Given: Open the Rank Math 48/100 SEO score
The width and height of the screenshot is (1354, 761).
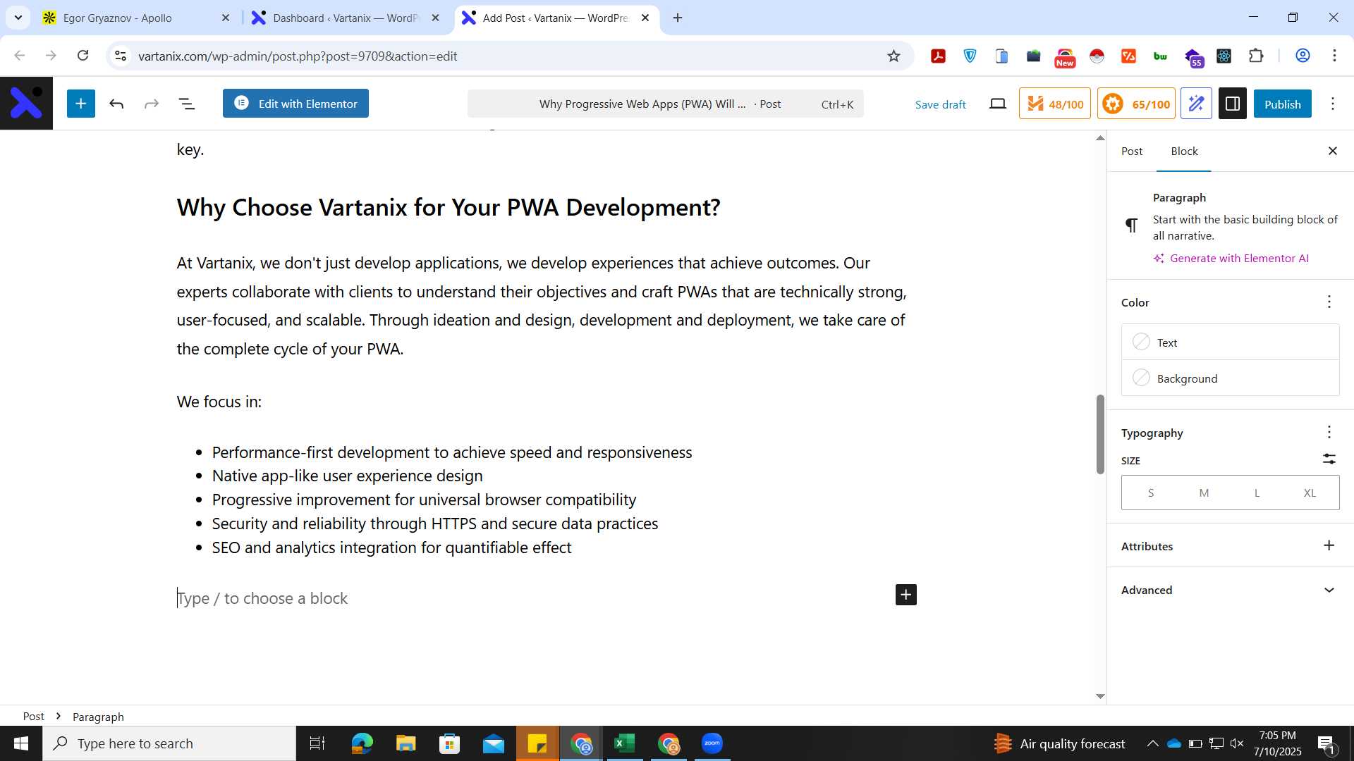Looking at the screenshot, I should pyautogui.click(x=1054, y=104).
